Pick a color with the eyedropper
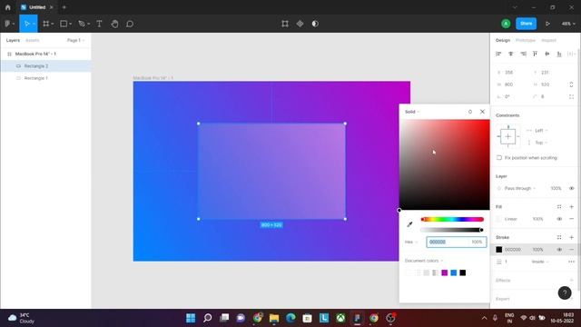 click(x=409, y=224)
